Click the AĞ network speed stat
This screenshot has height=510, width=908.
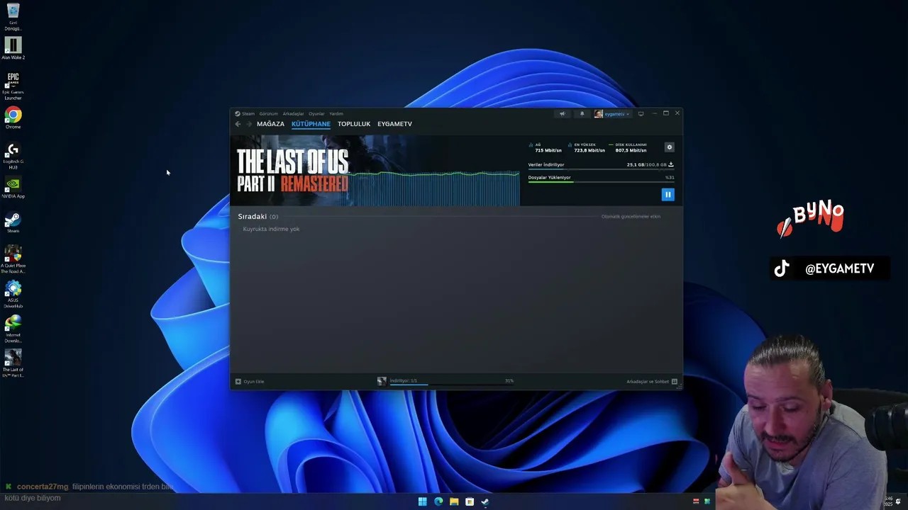click(x=546, y=147)
